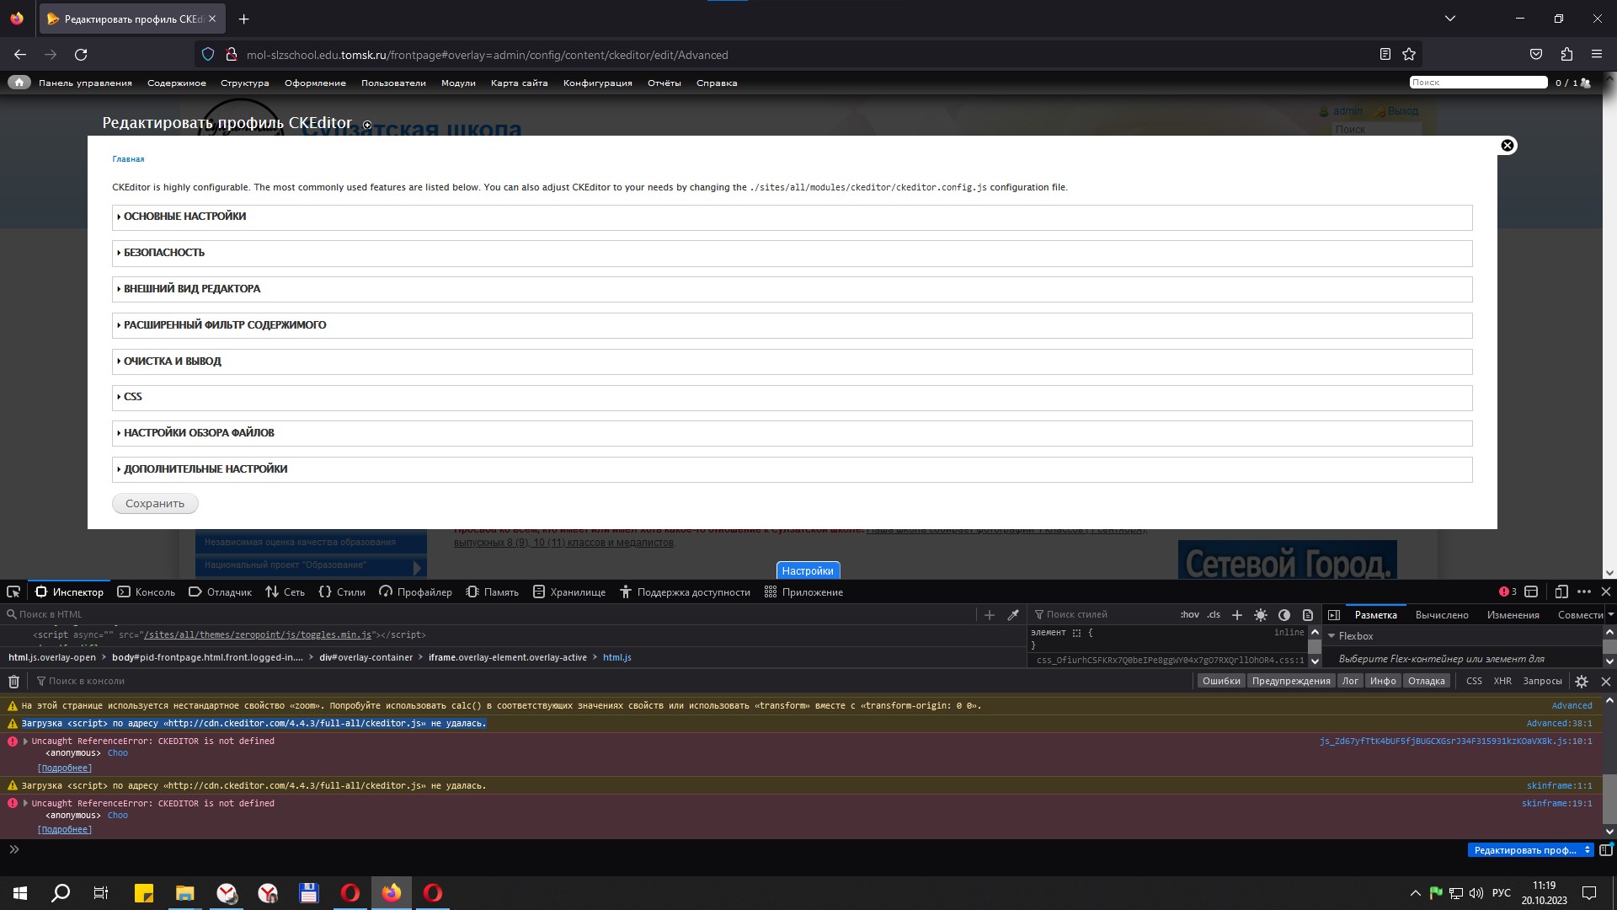Viewport: 1617px width, 910px height.
Task: Open the DevTools three-dot options menu
Action: 1584,591
